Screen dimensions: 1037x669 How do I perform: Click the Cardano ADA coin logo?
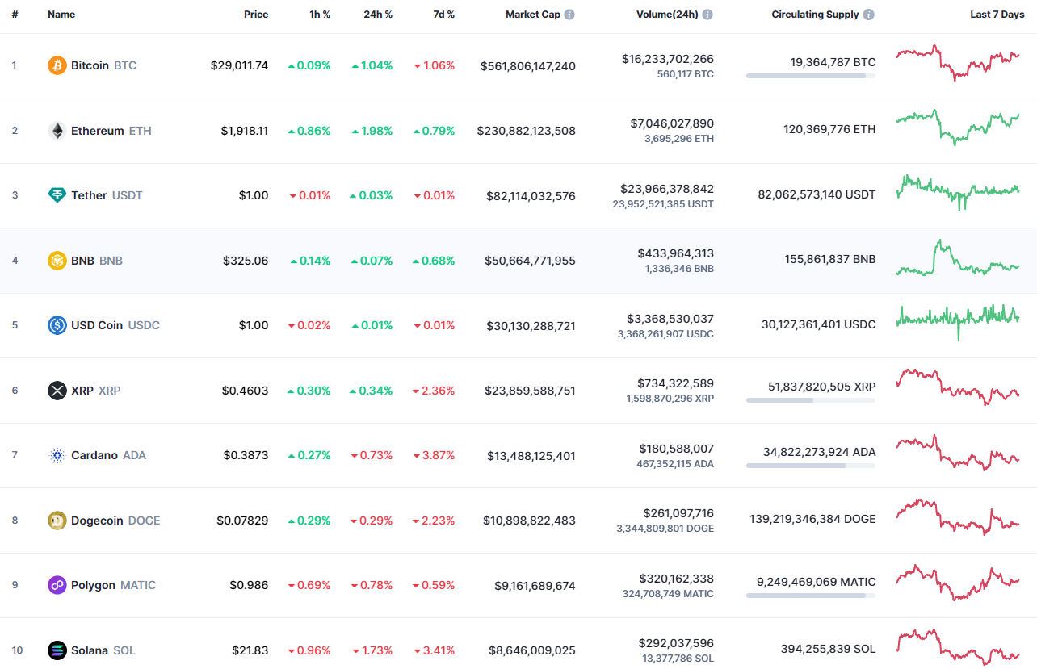click(56, 455)
